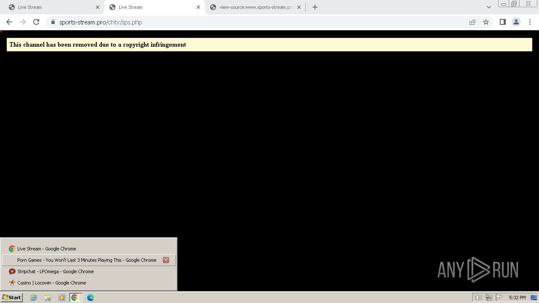Select the active second Live Stream tab
The width and height of the screenshot is (539, 303).
pyautogui.click(x=154, y=7)
